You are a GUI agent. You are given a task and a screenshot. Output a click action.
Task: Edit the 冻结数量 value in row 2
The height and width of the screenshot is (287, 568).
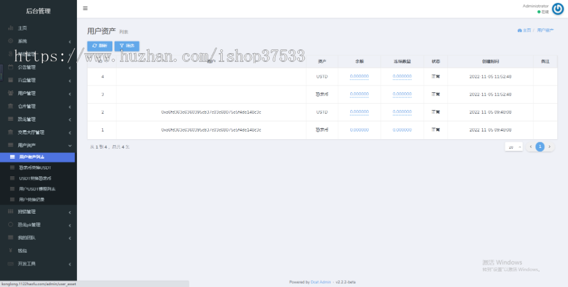402,112
